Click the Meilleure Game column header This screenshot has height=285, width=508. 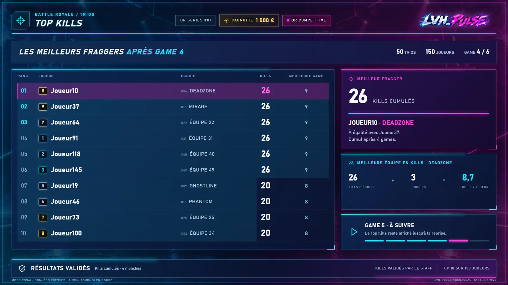pyautogui.click(x=306, y=76)
